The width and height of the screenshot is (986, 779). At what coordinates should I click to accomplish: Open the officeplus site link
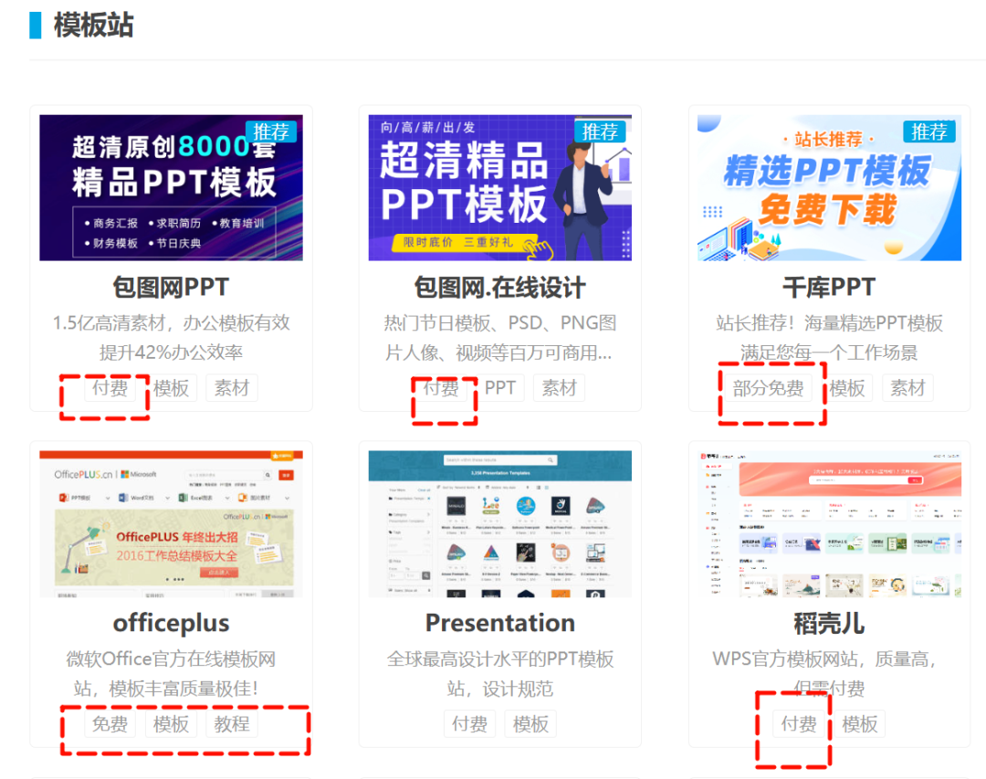(x=170, y=623)
